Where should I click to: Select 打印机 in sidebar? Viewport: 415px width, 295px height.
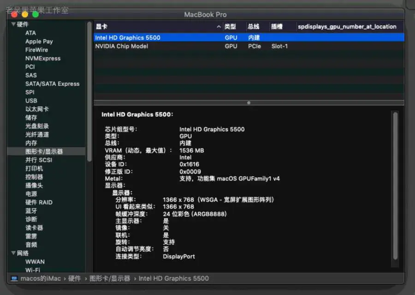[34, 169]
